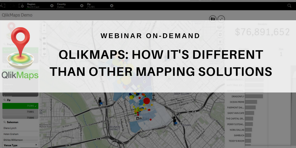Choose salesman Helen Graham
The width and height of the screenshot is (296, 148).
tap(21, 134)
